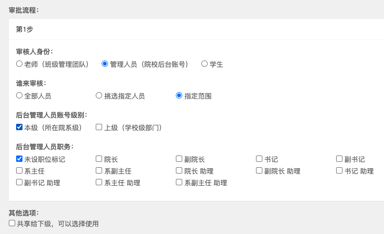Choose 挑选指定人员 radio option
Image resolution: width=384 pixels, height=234 pixels.
coord(99,96)
